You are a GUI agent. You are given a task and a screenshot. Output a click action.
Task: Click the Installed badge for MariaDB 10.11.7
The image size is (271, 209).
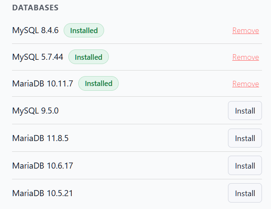coord(99,83)
